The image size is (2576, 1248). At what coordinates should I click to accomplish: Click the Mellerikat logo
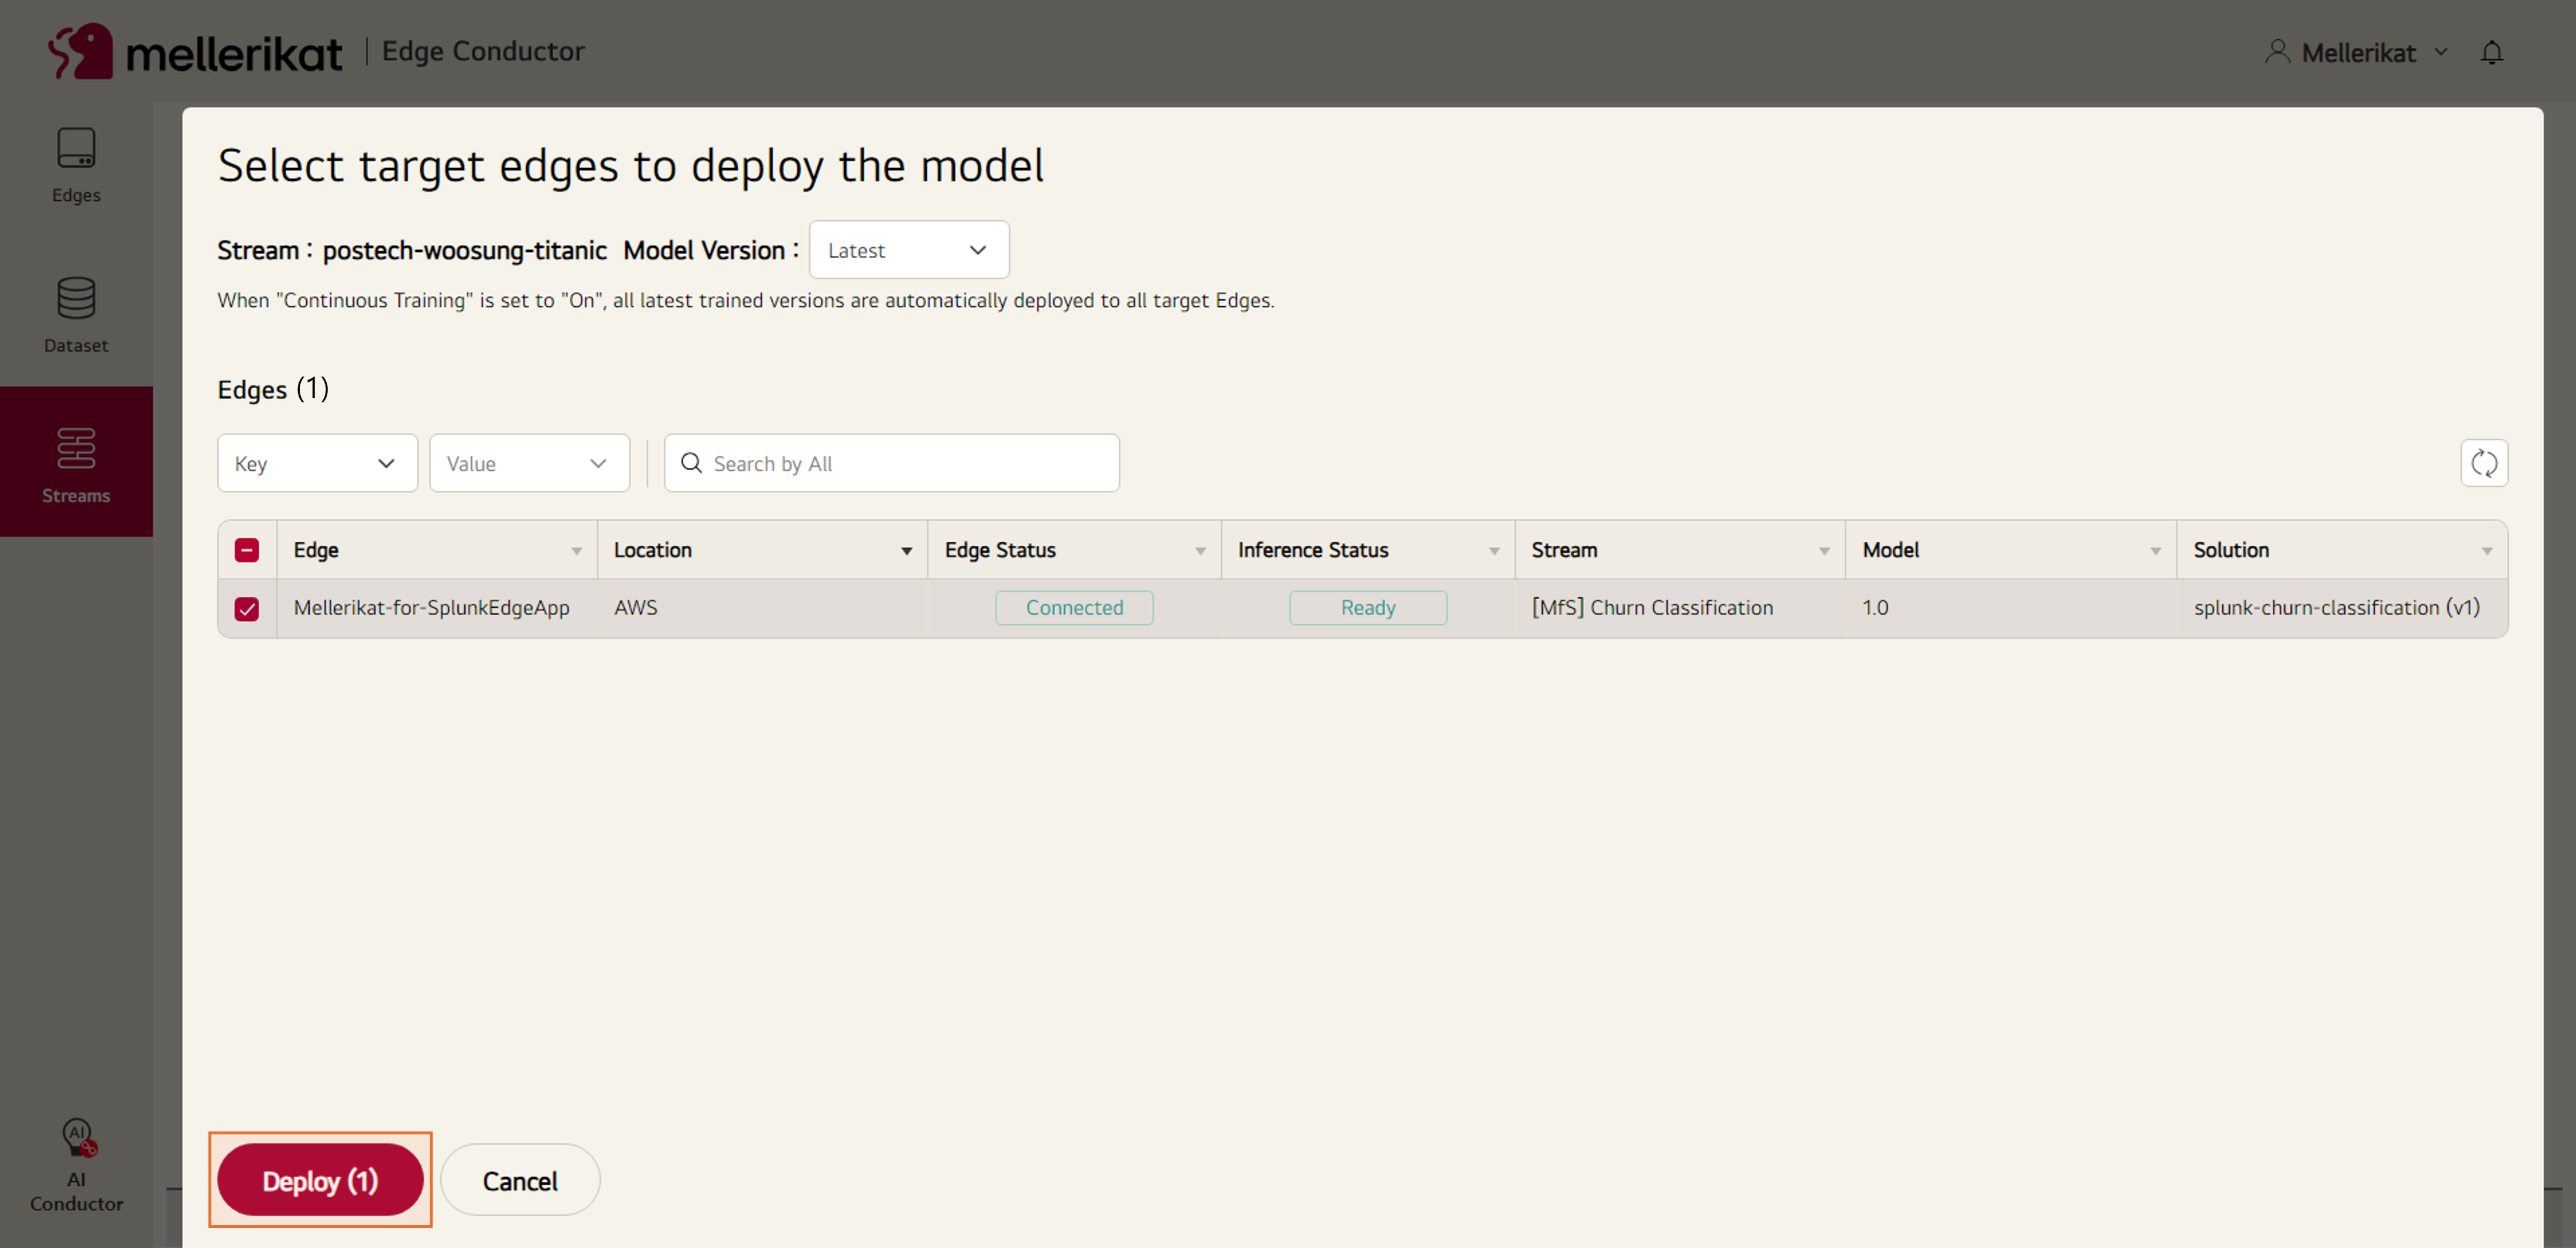pyautogui.click(x=196, y=51)
